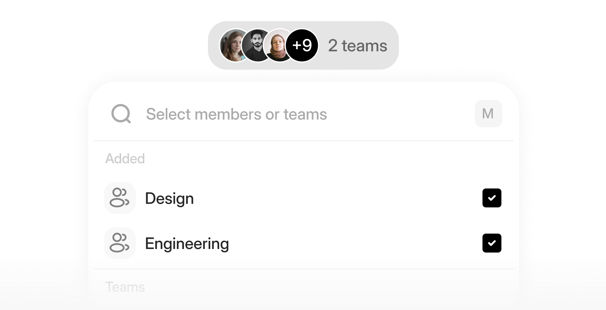Open the 2 teams member pill
The width and height of the screenshot is (606, 310).
tap(303, 46)
